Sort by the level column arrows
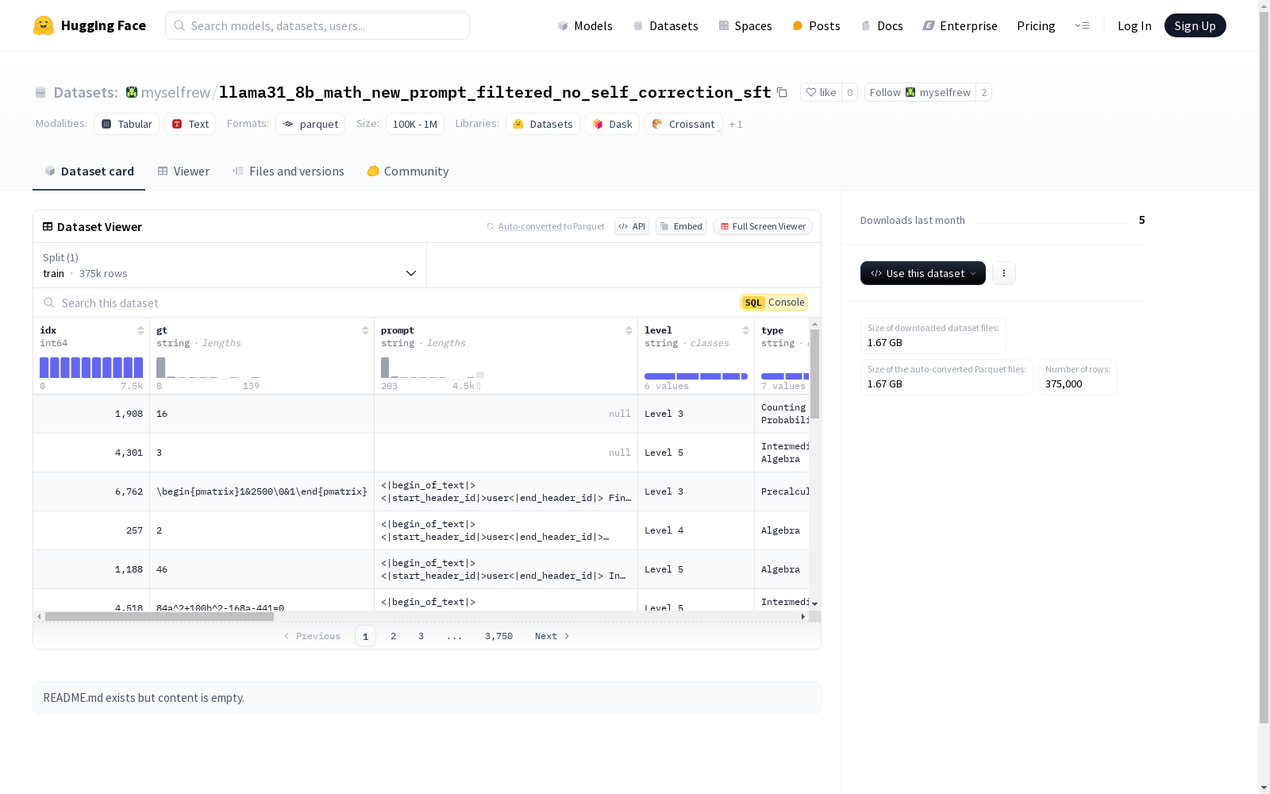This screenshot has height=794, width=1270. pyautogui.click(x=745, y=330)
